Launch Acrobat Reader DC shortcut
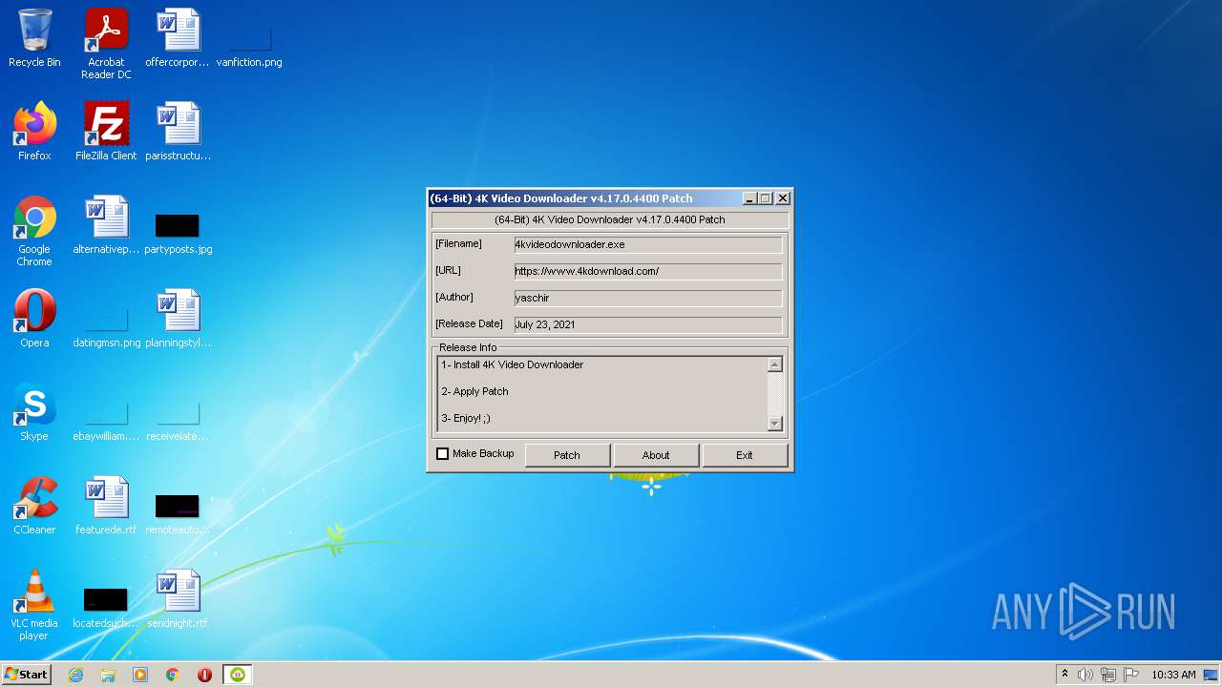The image size is (1222, 687). coord(106,44)
